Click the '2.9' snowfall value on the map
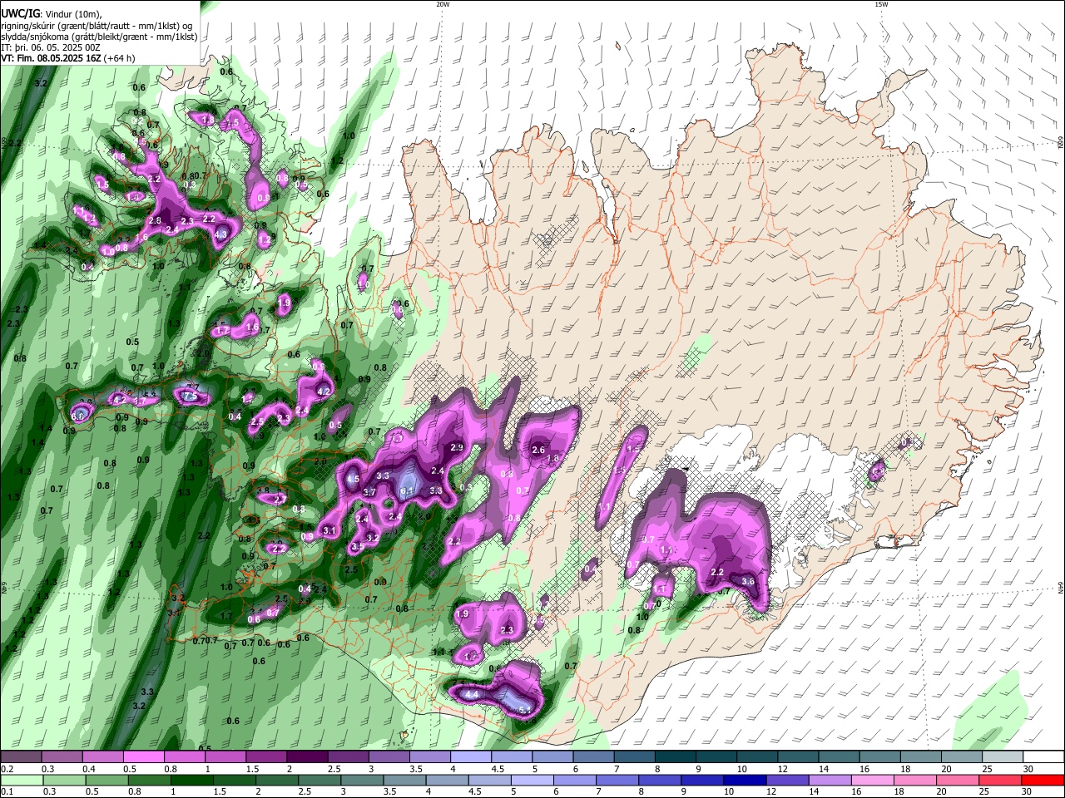Viewport: 1065px width, 798px height. pos(457,447)
